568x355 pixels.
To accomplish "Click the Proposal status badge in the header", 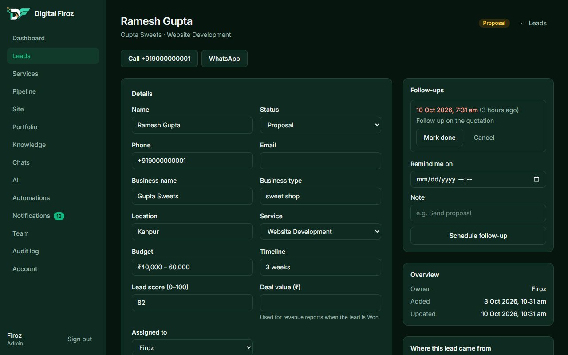I will pyautogui.click(x=494, y=23).
